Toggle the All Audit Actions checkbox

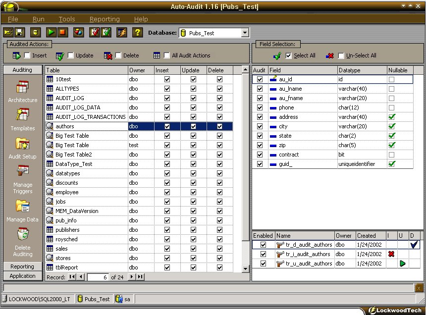click(167, 55)
